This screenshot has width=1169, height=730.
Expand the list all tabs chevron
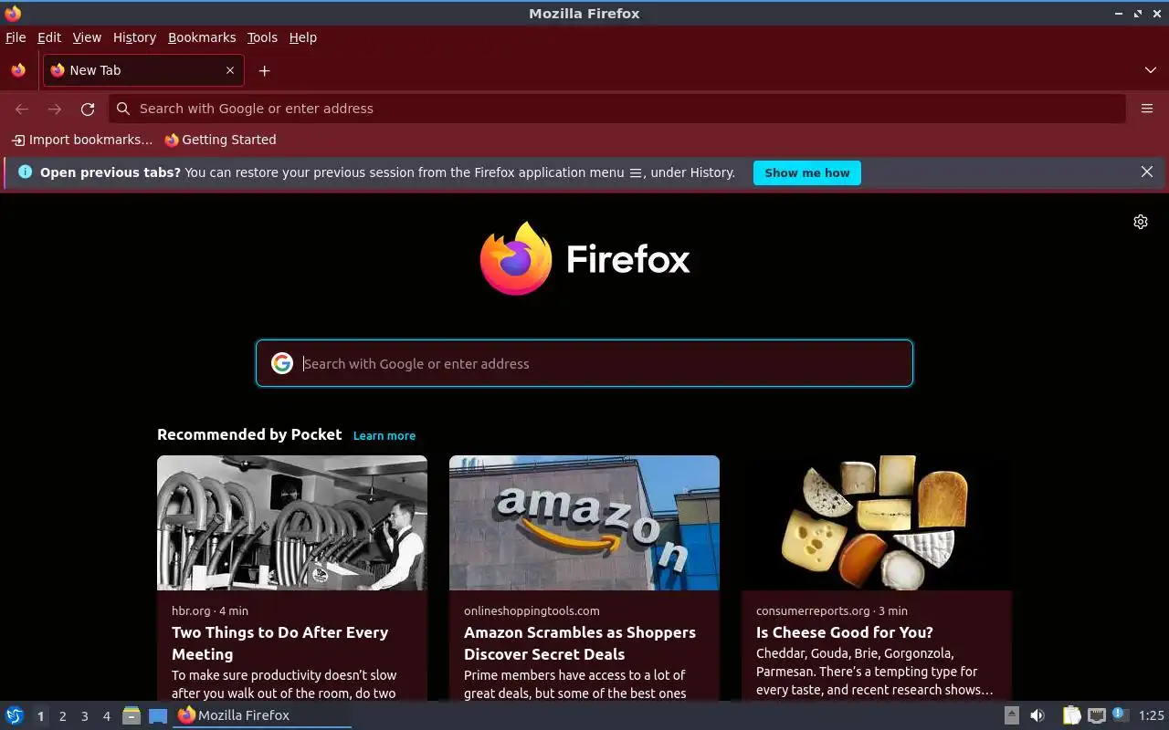point(1150,70)
